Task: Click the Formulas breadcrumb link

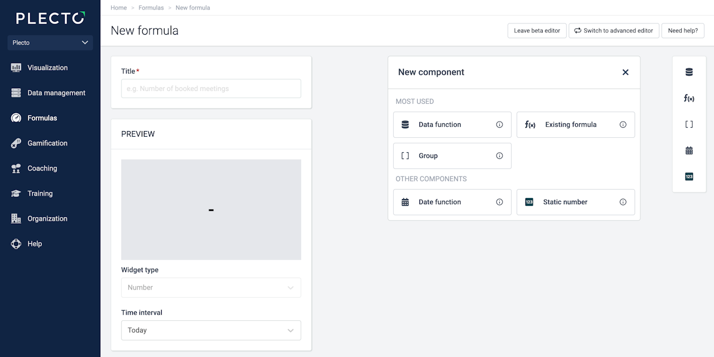Action: [x=151, y=8]
